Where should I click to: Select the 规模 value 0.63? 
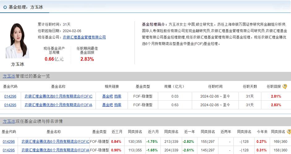point(175,105)
